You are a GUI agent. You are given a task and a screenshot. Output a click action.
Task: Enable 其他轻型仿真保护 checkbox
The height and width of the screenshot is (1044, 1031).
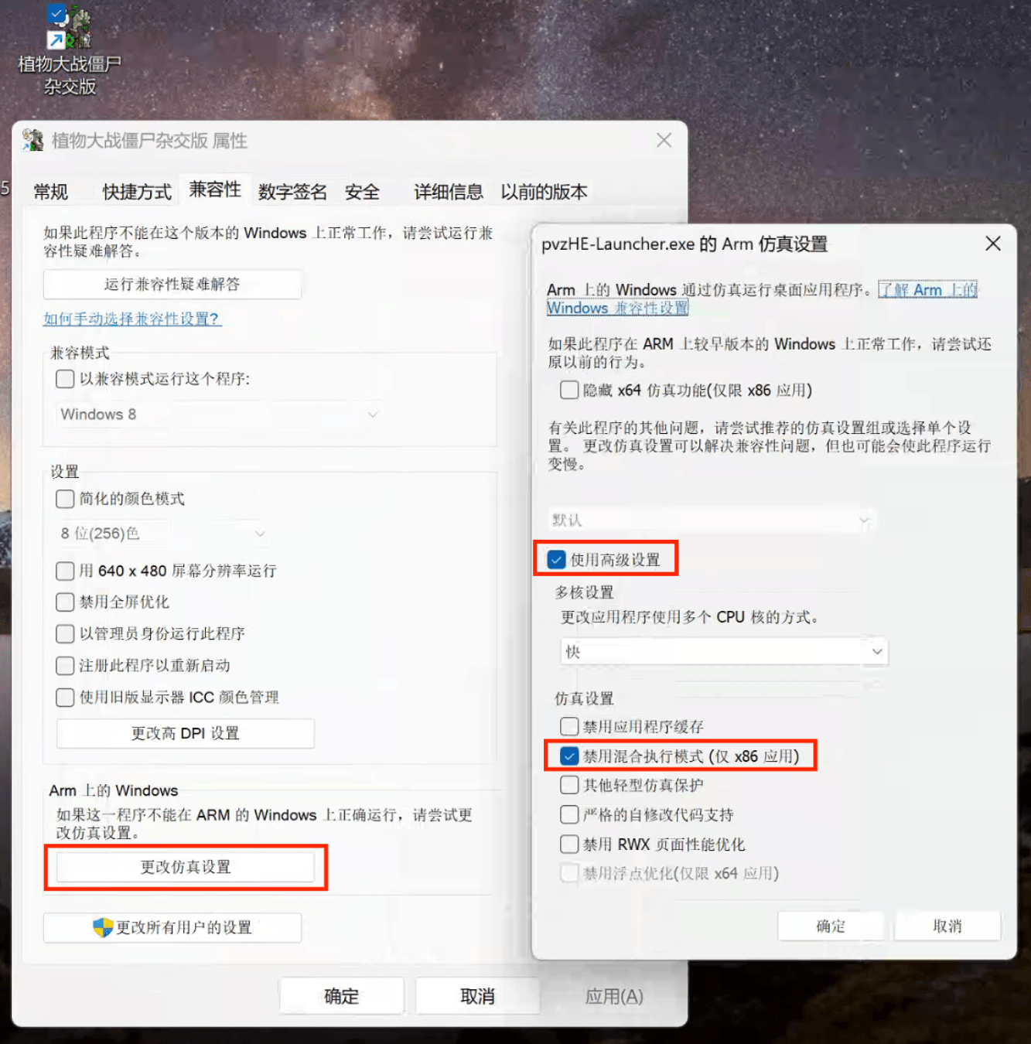[569, 785]
